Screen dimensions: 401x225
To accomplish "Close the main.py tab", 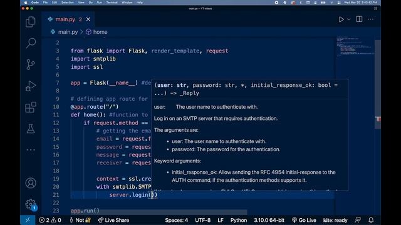I will tap(88, 19).
